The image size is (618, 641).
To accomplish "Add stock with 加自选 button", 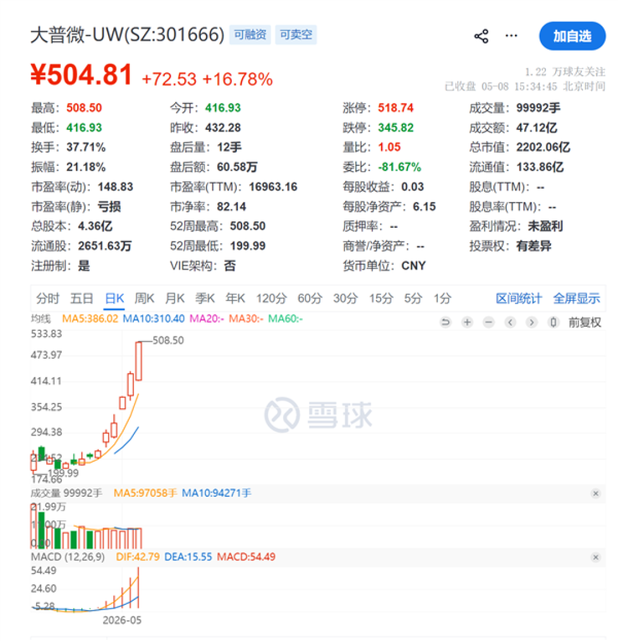I will click(572, 36).
